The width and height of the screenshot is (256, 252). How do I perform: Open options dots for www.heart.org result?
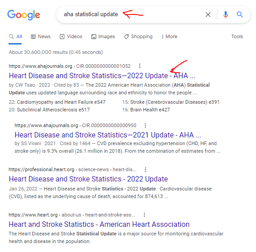[144, 215]
